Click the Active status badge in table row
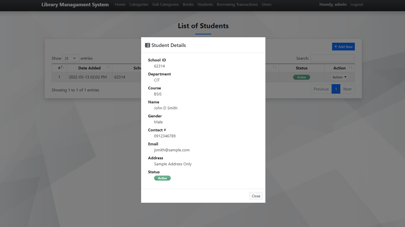This screenshot has width=405, height=227. pos(301,77)
